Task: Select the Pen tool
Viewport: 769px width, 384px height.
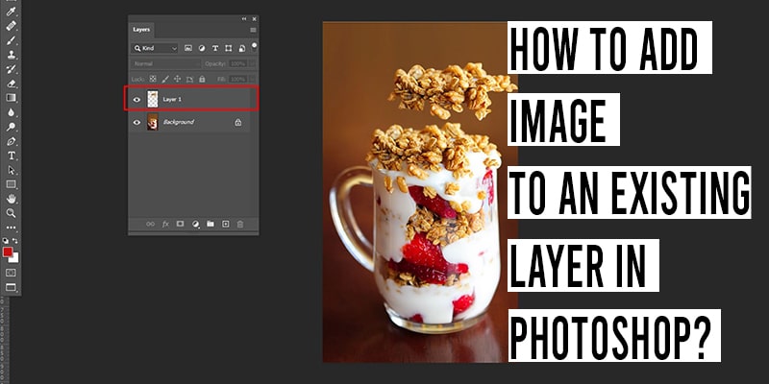Action: click(x=12, y=141)
